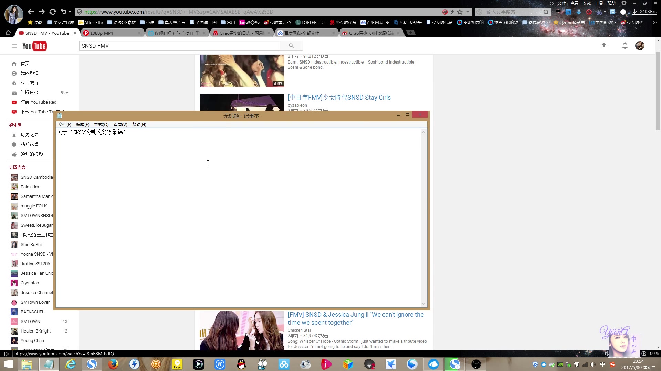
Task: Open Notepad 查看(V) menu
Action: pyautogui.click(x=120, y=125)
